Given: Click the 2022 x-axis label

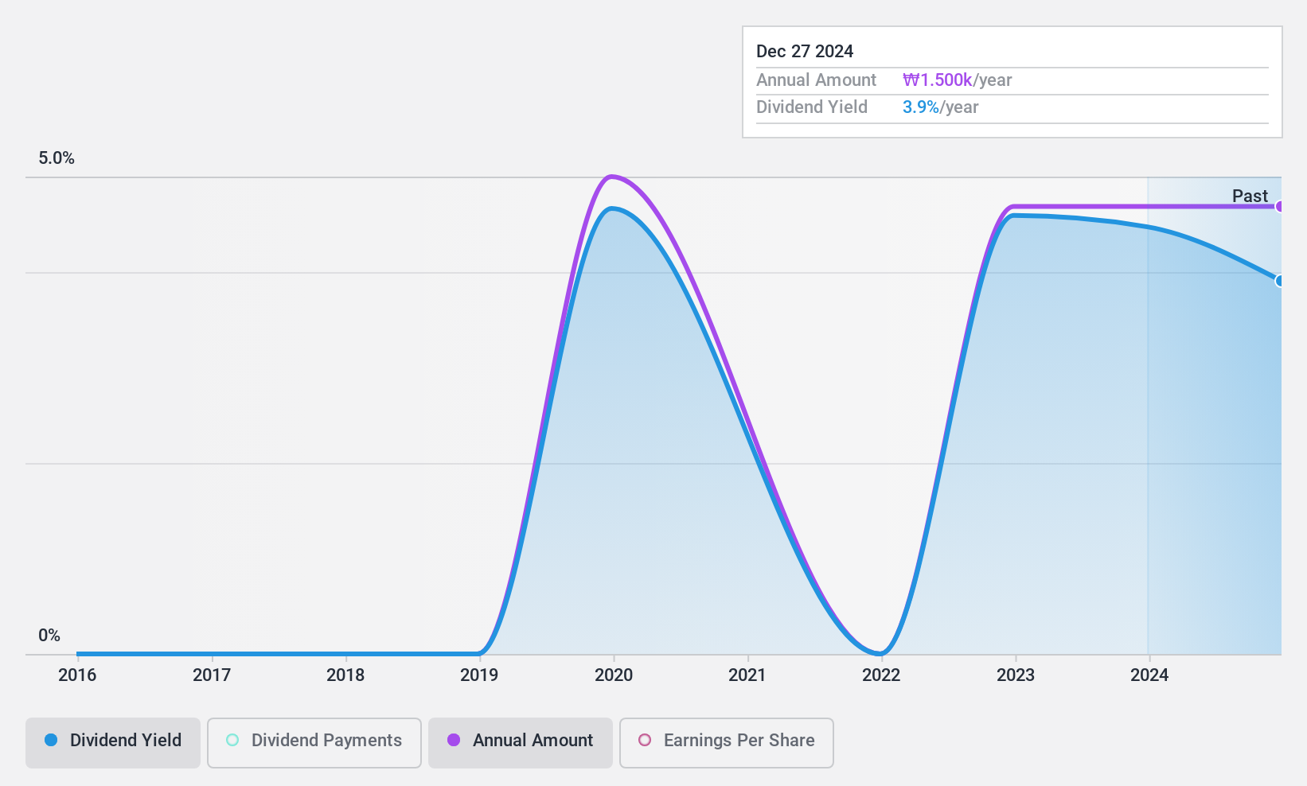Looking at the screenshot, I should [881, 675].
